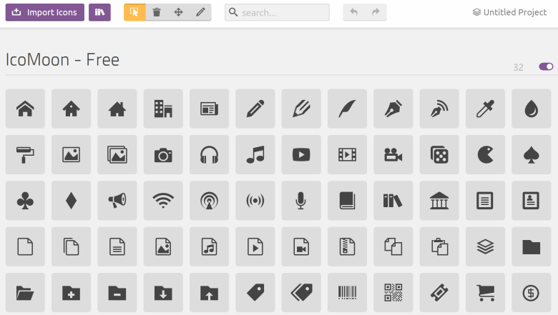Select the pen nib icon
Image resolution: width=558 pixels, height=315 pixels.
[393, 109]
